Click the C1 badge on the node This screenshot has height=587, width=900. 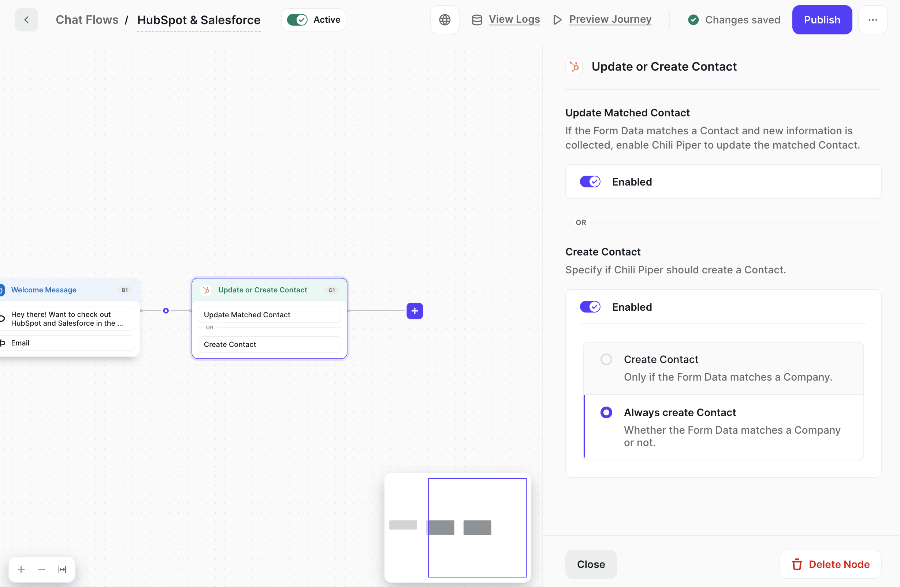tap(331, 290)
